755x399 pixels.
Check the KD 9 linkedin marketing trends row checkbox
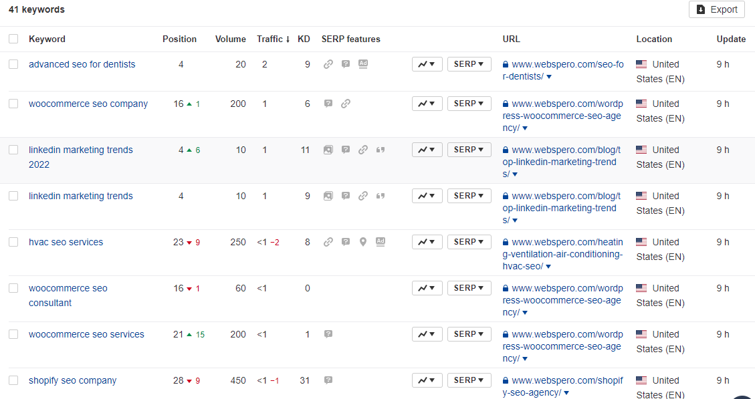click(13, 196)
